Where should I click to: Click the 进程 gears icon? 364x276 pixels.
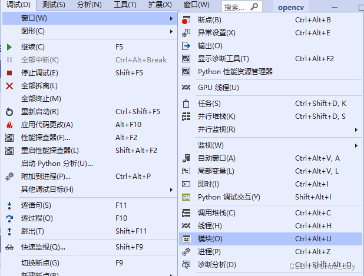186,252
